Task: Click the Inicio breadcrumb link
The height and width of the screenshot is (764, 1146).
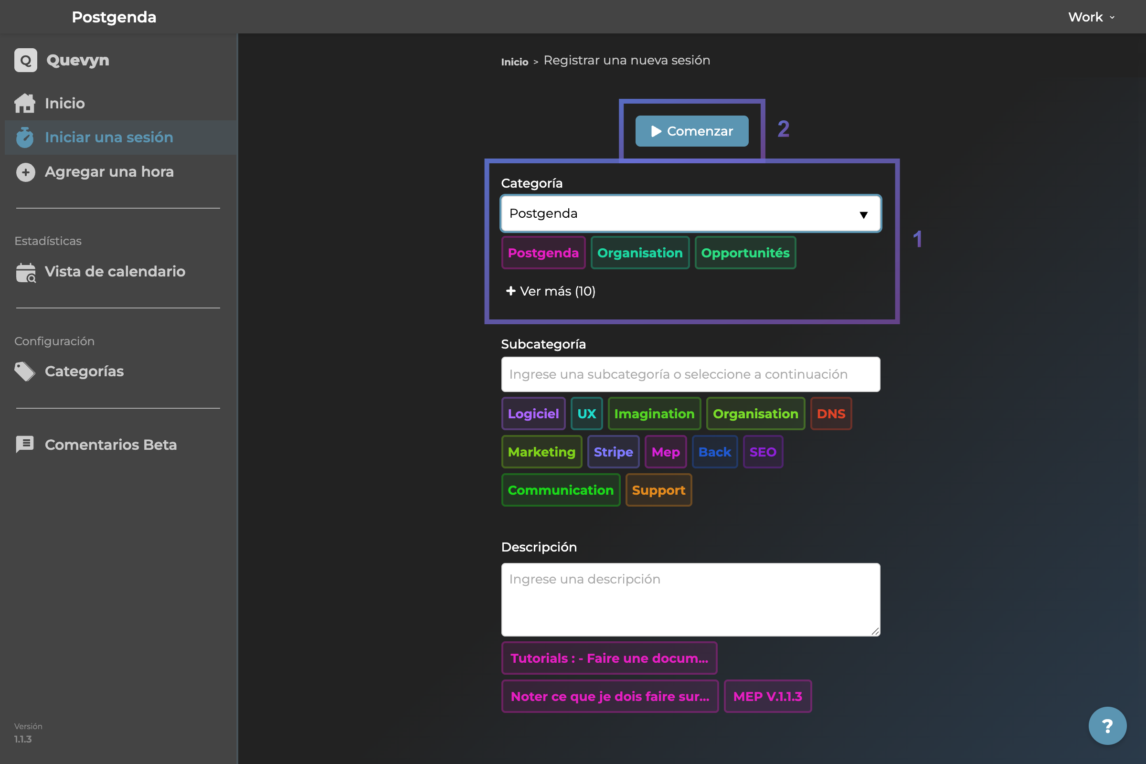Action: [515, 62]
